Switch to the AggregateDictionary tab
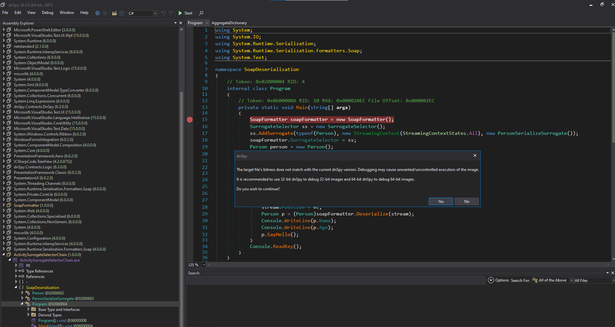The height and width of the screenshot is (327, 615). click(x=229, y=23)
